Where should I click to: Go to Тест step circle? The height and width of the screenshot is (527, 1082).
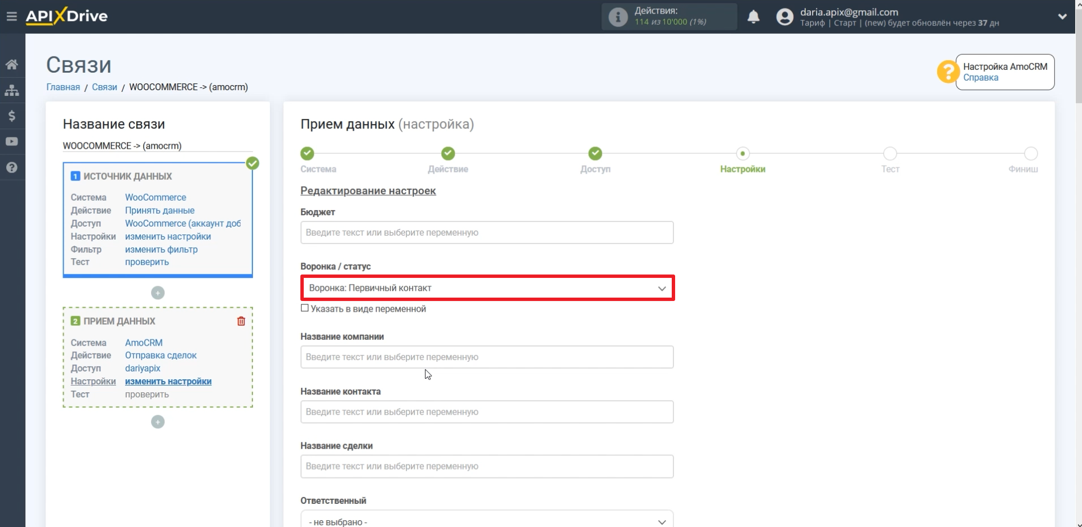click(x=890, y=153)
